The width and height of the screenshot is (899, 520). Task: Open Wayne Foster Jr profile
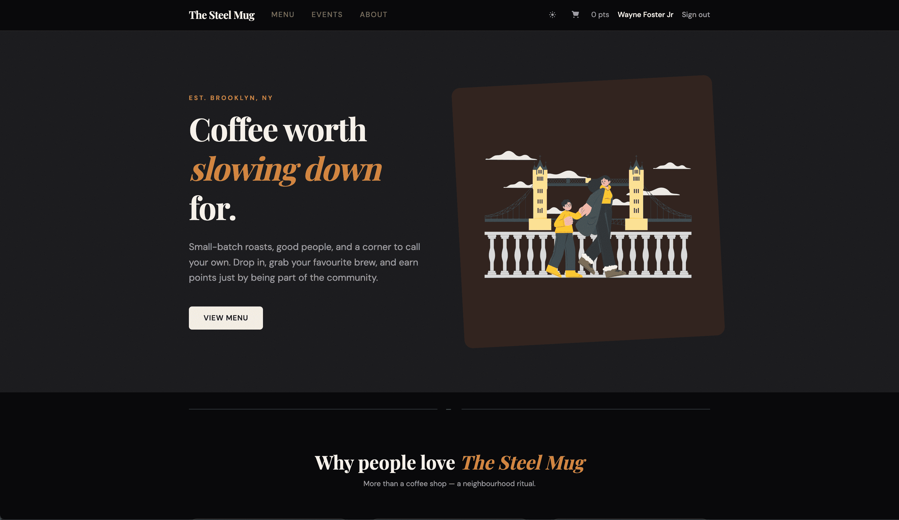pyautogui.click(x=645, y=15)
